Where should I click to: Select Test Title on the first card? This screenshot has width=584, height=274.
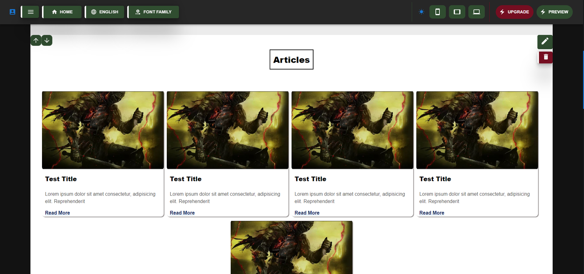click(x=61, y=179)
